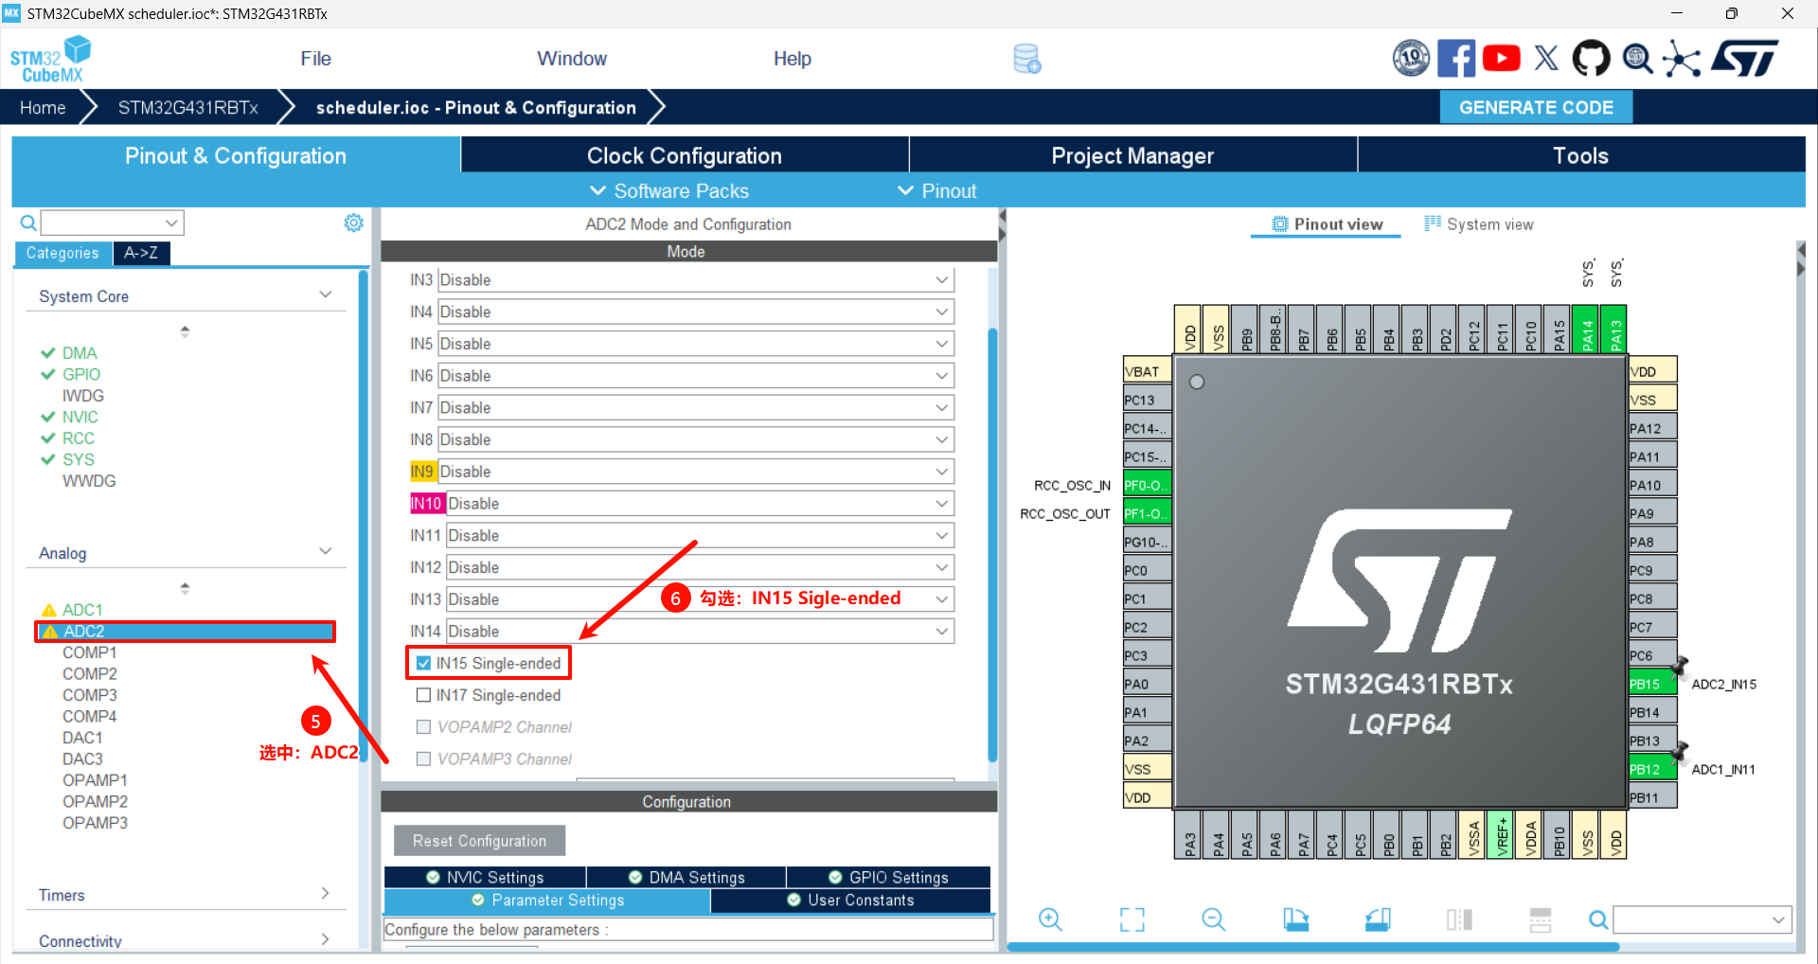1818x964 pixels.
Task: Open the IN3 mode dropdown
Action: click(x=696, y=280)
